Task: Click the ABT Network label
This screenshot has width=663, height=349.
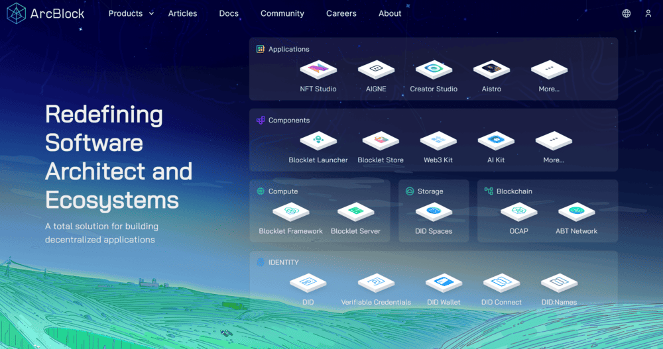Action: [577, 230]
